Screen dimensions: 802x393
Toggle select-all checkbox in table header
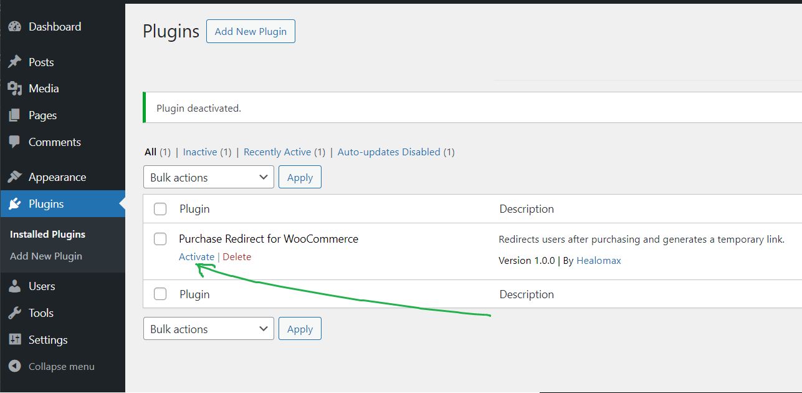(160, 209)
